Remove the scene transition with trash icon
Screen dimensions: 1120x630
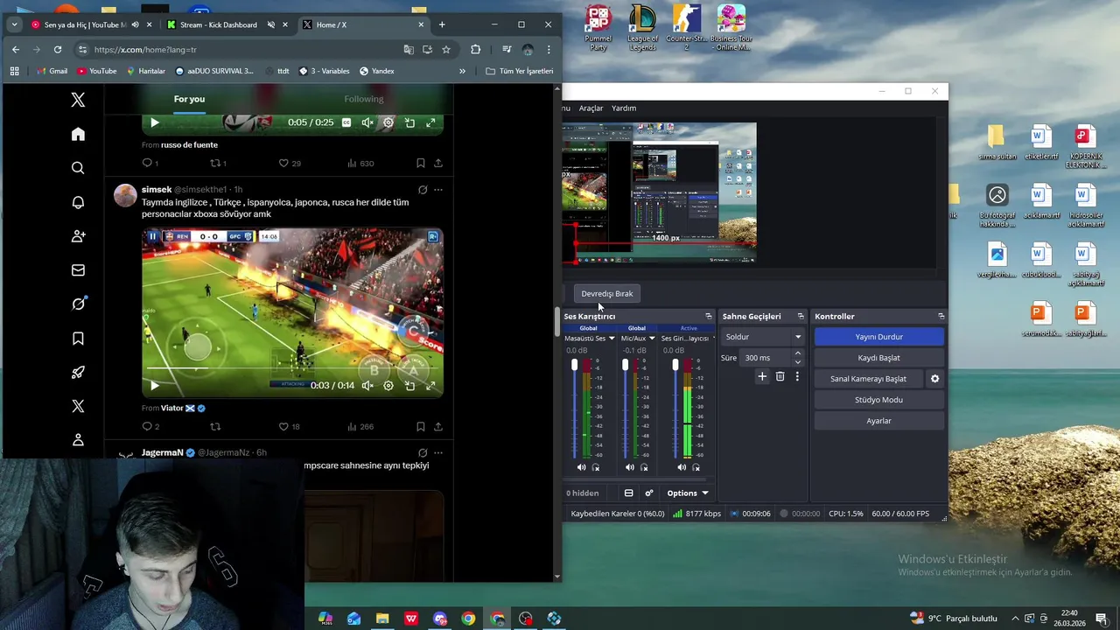780,376
